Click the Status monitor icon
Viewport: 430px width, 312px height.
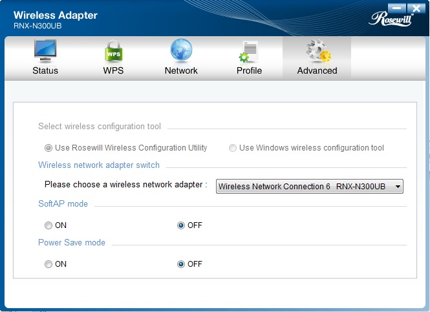[x=45, y=51]
